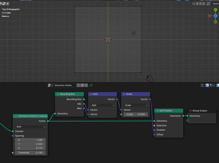Adjust the Threshold 0.100 slider
The image size is (219, 163).
(x=30, y=153)
